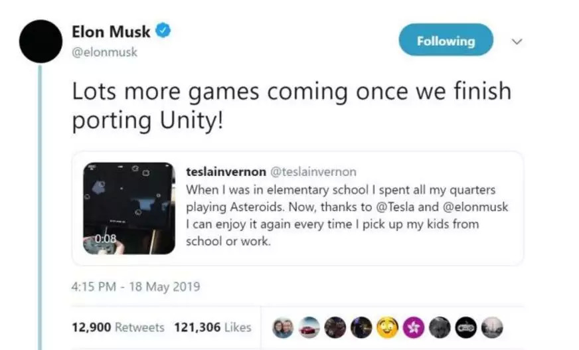This screenshot has width=579, height=350.
Task: View the 121,306 Likes list
Action: [x=212, y=327]
